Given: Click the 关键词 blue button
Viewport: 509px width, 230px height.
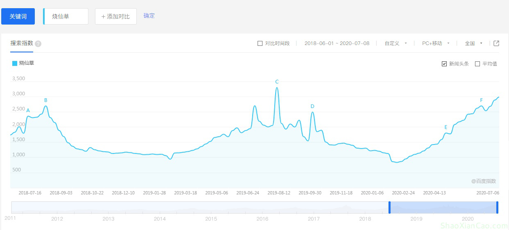Looking at the screenshot, I should [x=18, y=16].
